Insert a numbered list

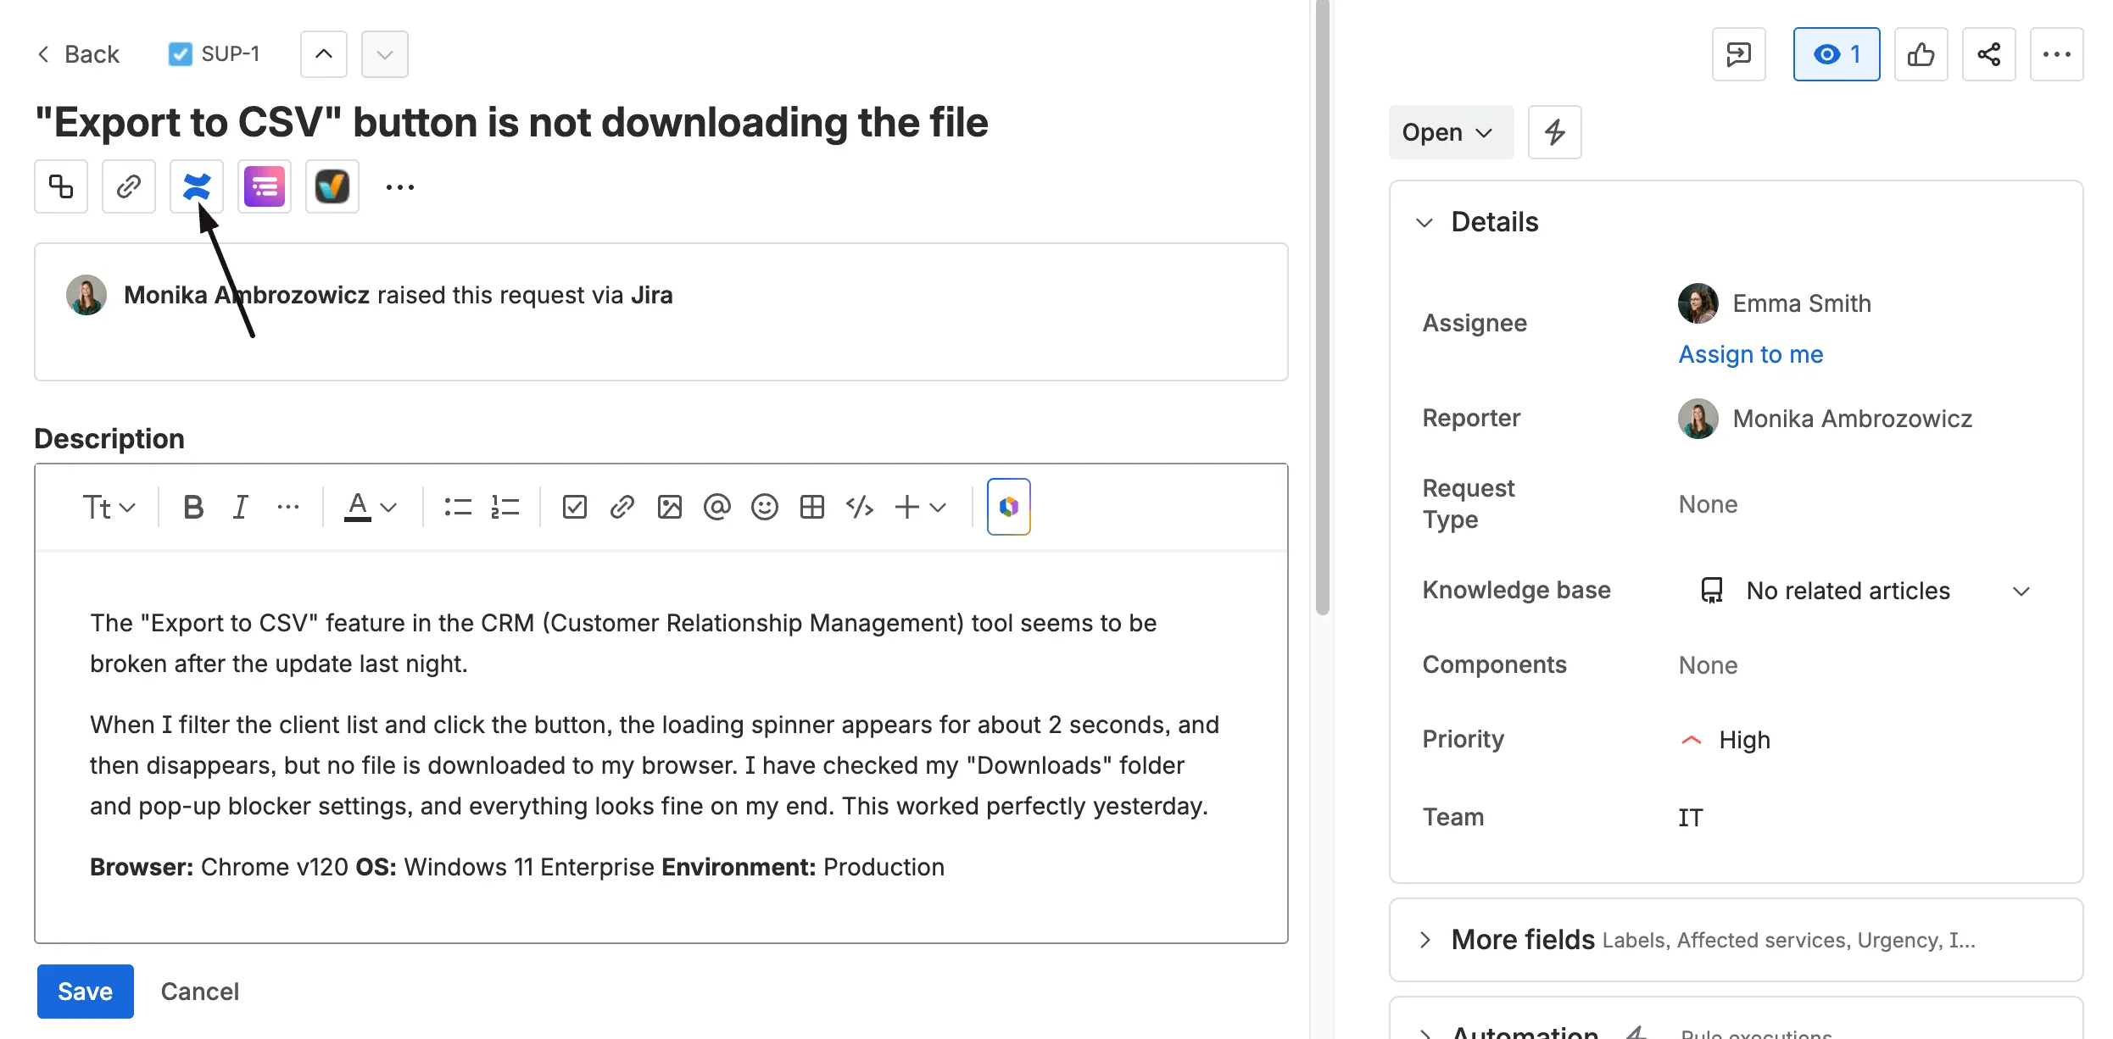coord(505,507)
